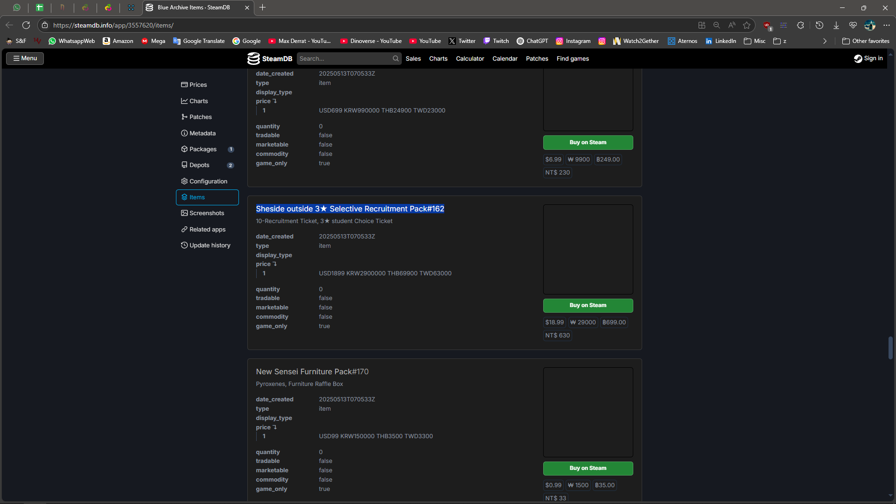
Task: View site information lock icon
Action: point(45,25)
